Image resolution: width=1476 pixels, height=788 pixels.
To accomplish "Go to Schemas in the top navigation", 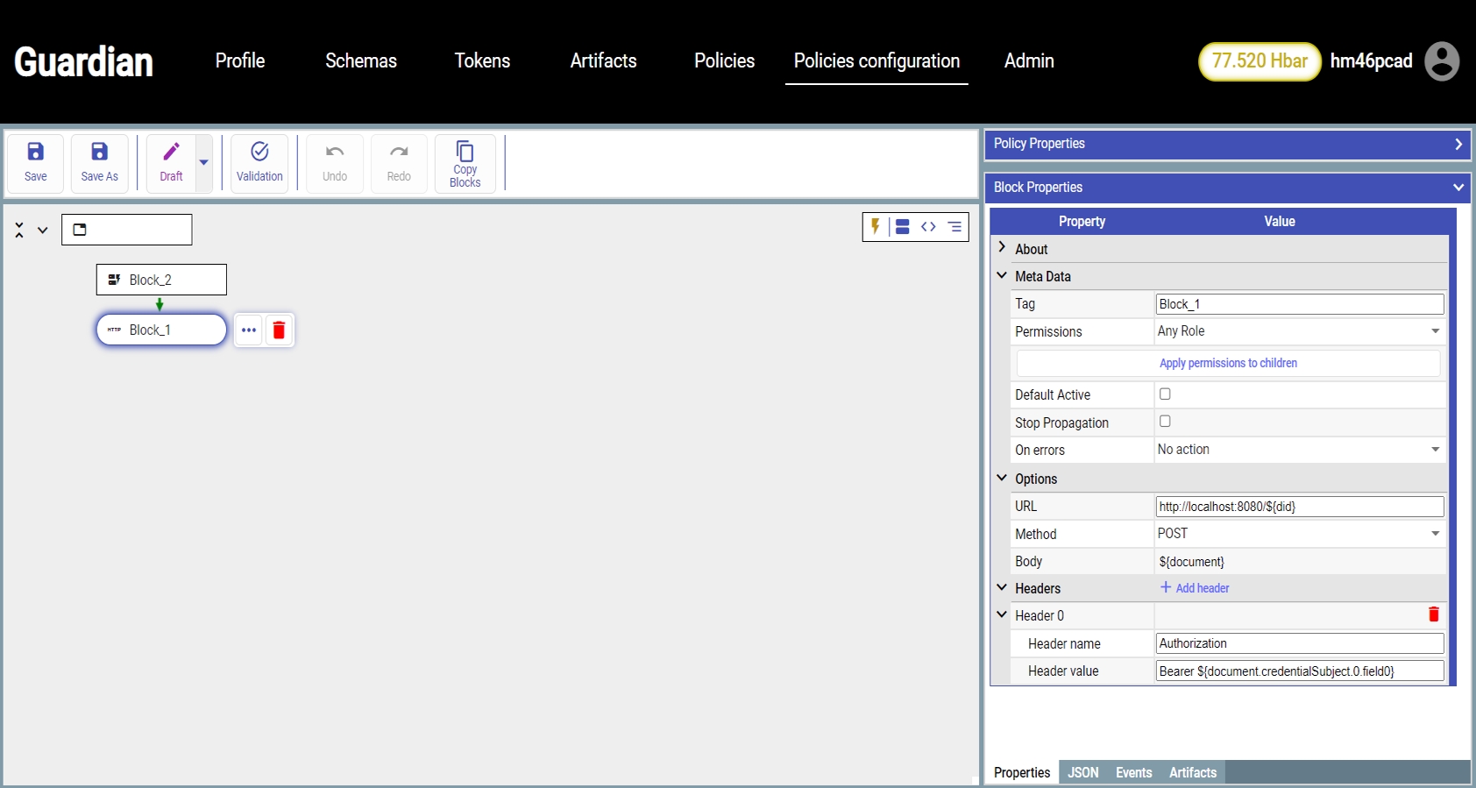I will tap(361, 60).
